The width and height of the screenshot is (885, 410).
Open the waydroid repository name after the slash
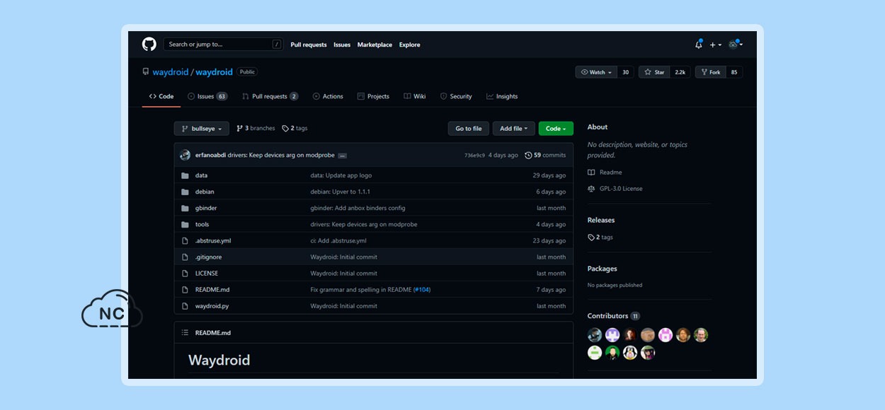(x=214, y=72)
